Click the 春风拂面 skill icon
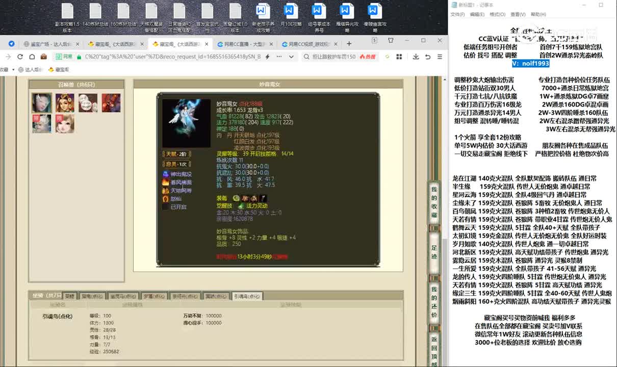Viewport: 617px width, 367px height. click(x=166, y=182)
